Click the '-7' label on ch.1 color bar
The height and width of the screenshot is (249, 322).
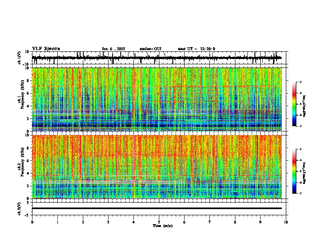(x=300, y=126)
